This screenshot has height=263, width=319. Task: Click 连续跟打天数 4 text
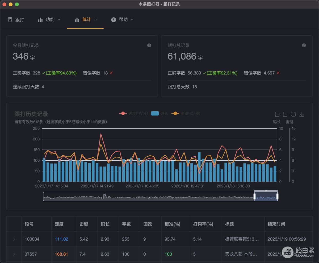(x=28, y=87)
